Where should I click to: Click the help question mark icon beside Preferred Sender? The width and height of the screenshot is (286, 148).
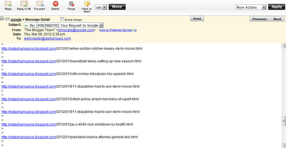coord(135,30)
